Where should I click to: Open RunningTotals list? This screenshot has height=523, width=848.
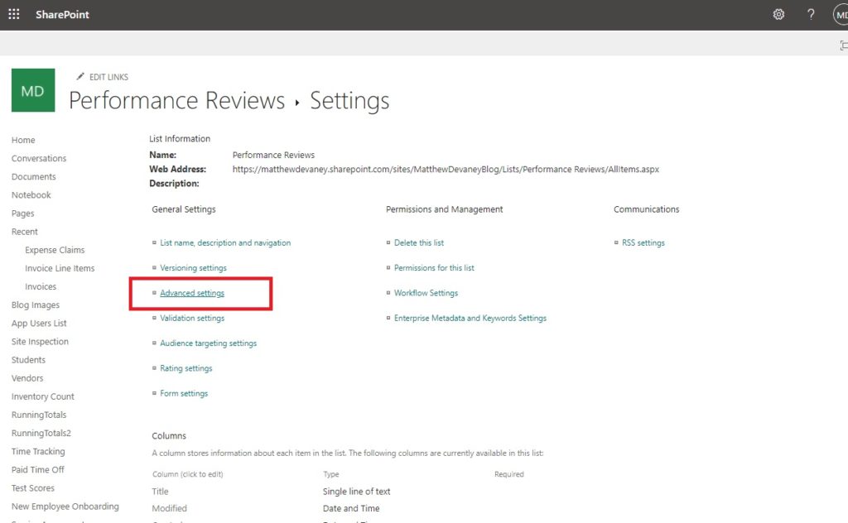[x=39, y=415]
